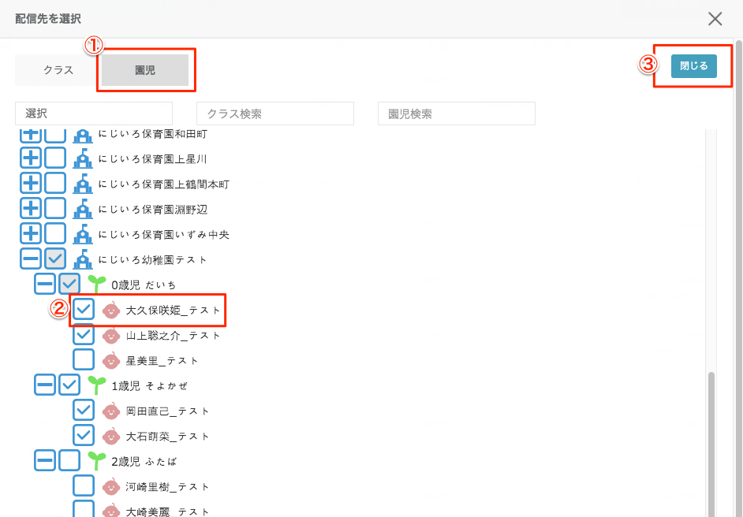Click school icon beside にじいろ保育園上星川
The width and height of the screenshot is (743, 517).
(x=83, y=159)
